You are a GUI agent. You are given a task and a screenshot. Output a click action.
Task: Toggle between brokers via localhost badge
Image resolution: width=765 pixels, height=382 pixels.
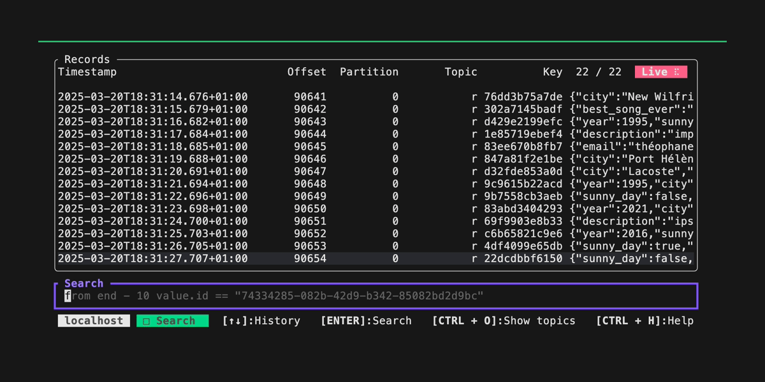coord(93,320)
